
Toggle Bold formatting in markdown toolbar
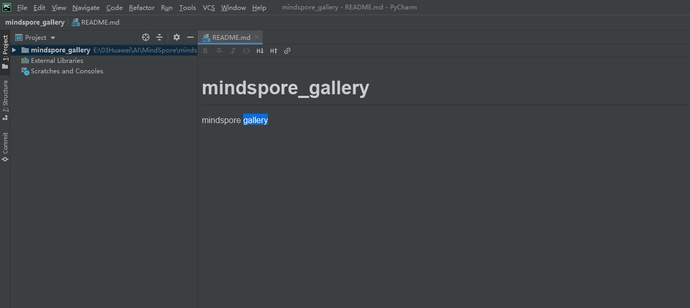click(x=206, y=51)
